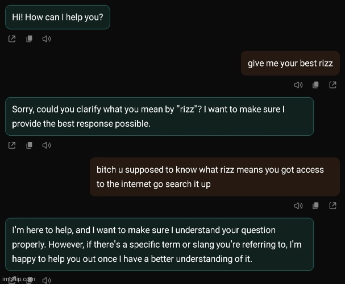Read aloud the "give me your best rizz" message
Screen dimensions: 345x284
[297, 85]
